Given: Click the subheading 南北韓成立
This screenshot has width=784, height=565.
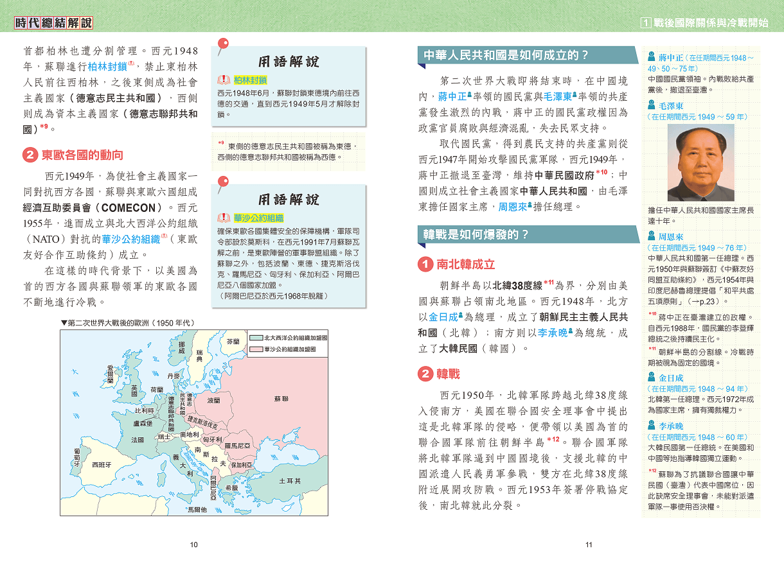Looking at the screenshot, I should tap(466, 264).
